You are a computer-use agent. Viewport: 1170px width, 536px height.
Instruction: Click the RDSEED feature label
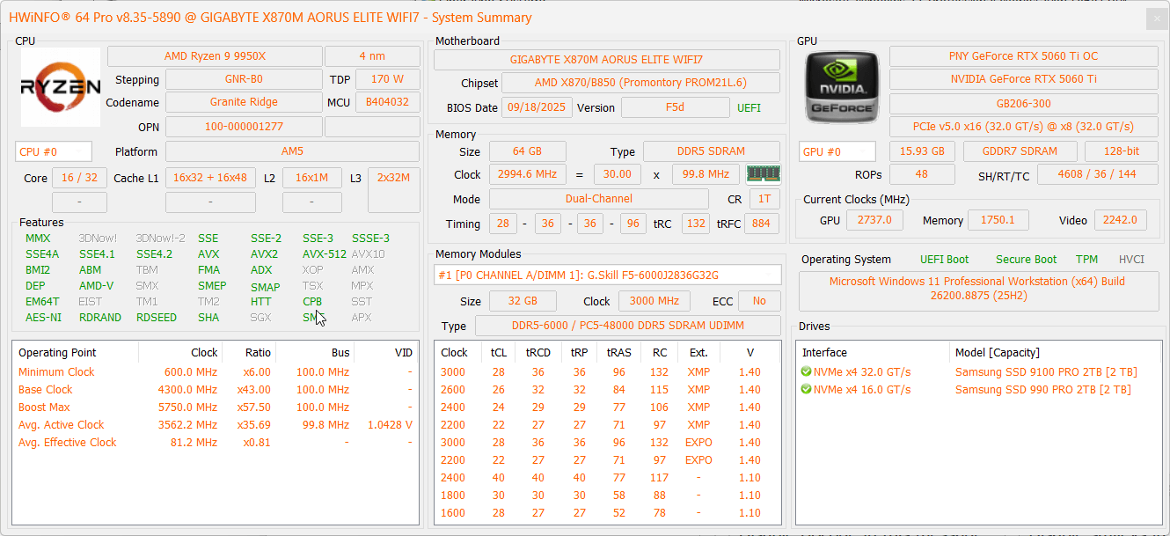pos(156,317)
